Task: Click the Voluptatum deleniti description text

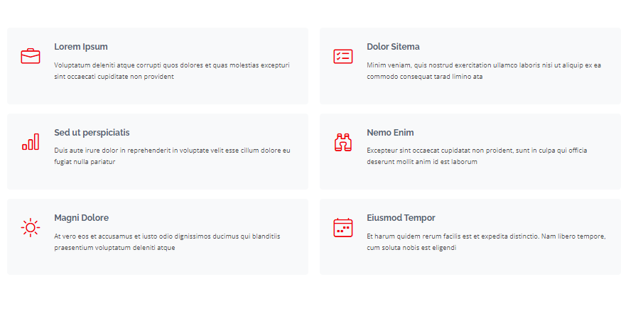Action: pyautogui.click(x=172, y=71)
